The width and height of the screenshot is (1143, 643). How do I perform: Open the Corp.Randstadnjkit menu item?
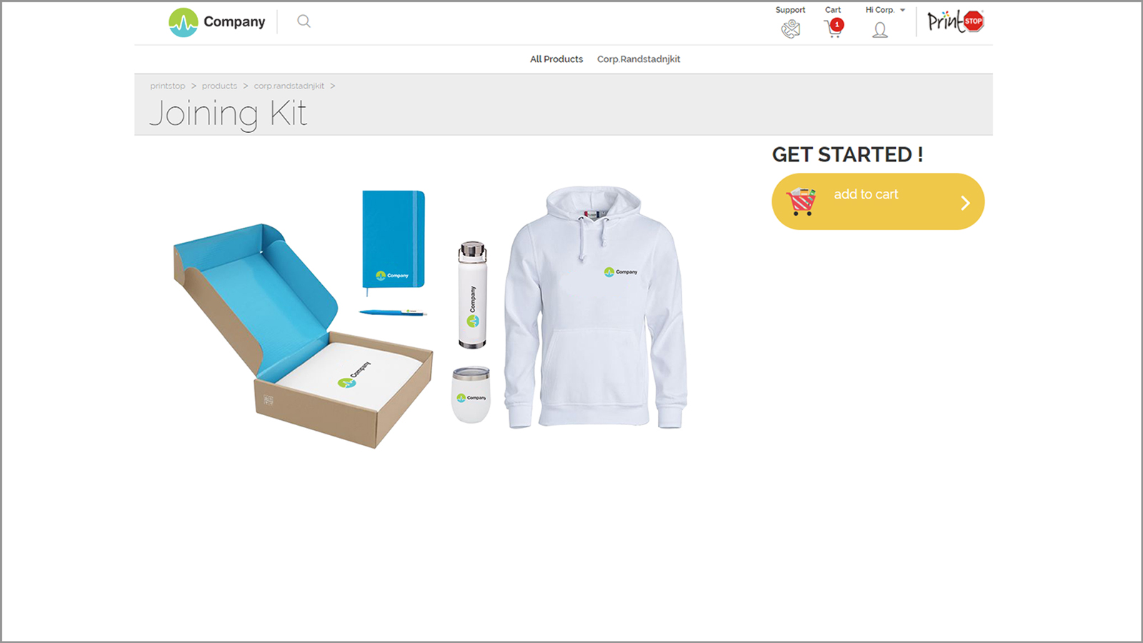(639, 59)
